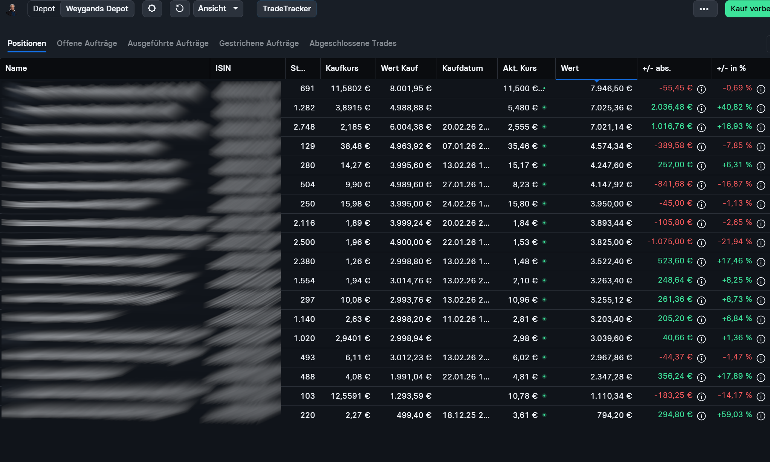Screen dimensions: 770x462
Task: Click info icon beside +40,82 %
Action: pos(761,109)
